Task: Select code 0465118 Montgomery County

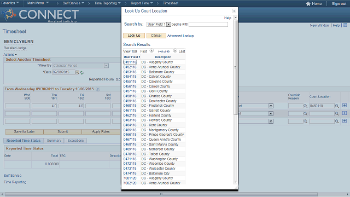Action: [x=130, y=130]
